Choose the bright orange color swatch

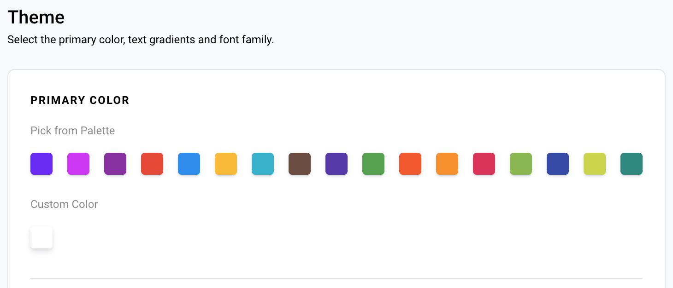click(x=447, y=164)
